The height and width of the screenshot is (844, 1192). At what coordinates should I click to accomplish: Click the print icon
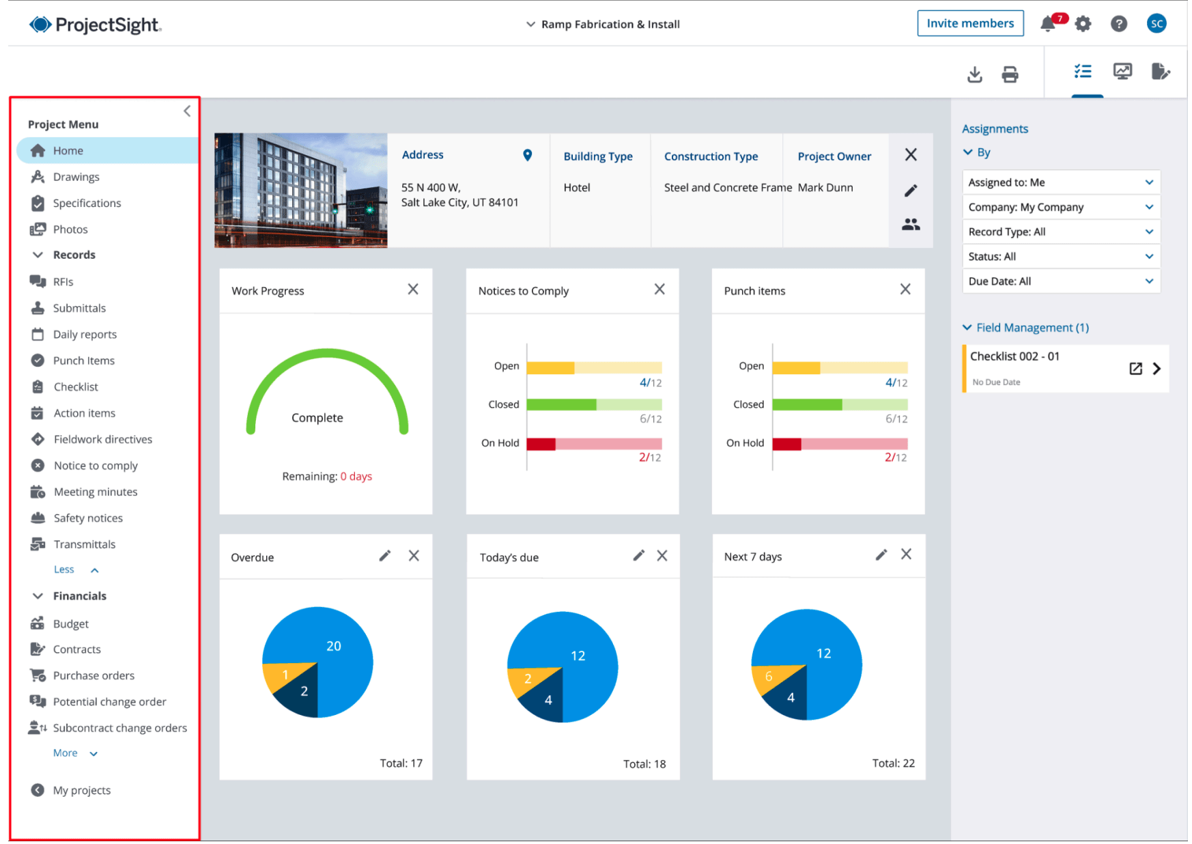1010,74
